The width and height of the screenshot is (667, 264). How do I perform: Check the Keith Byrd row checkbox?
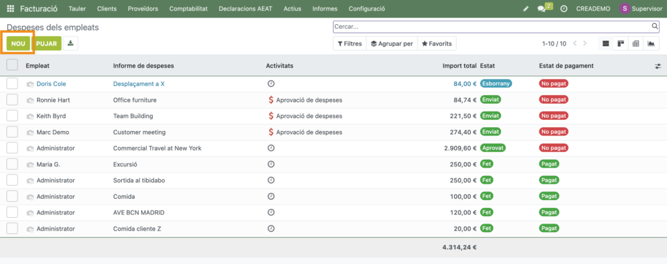click(12, 115)
